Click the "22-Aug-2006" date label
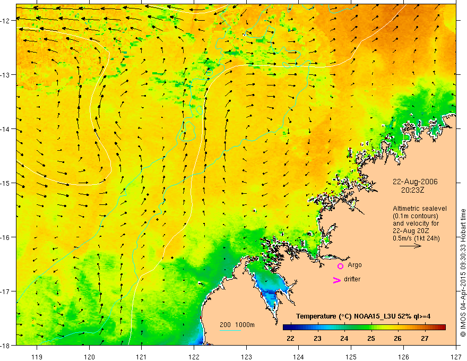The image size is (467, 361). (415, 182)
